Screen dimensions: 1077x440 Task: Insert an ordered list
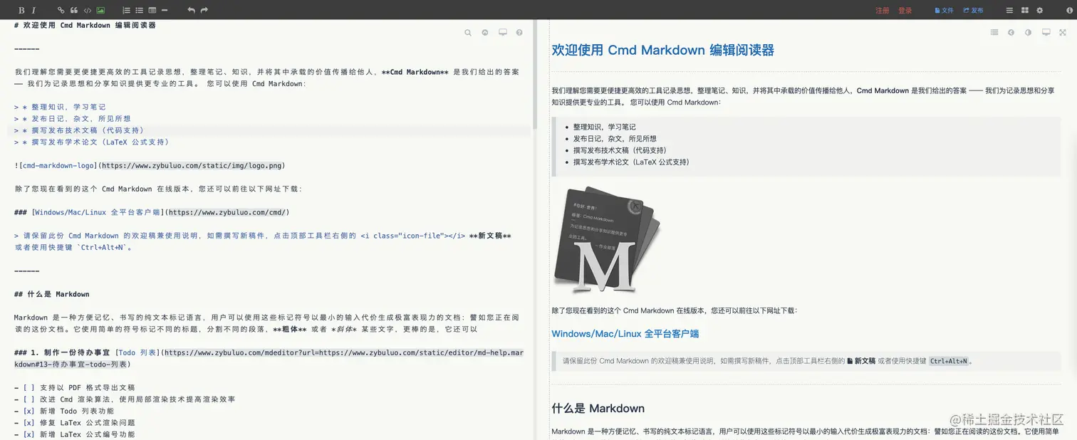(x=126, y=10)
